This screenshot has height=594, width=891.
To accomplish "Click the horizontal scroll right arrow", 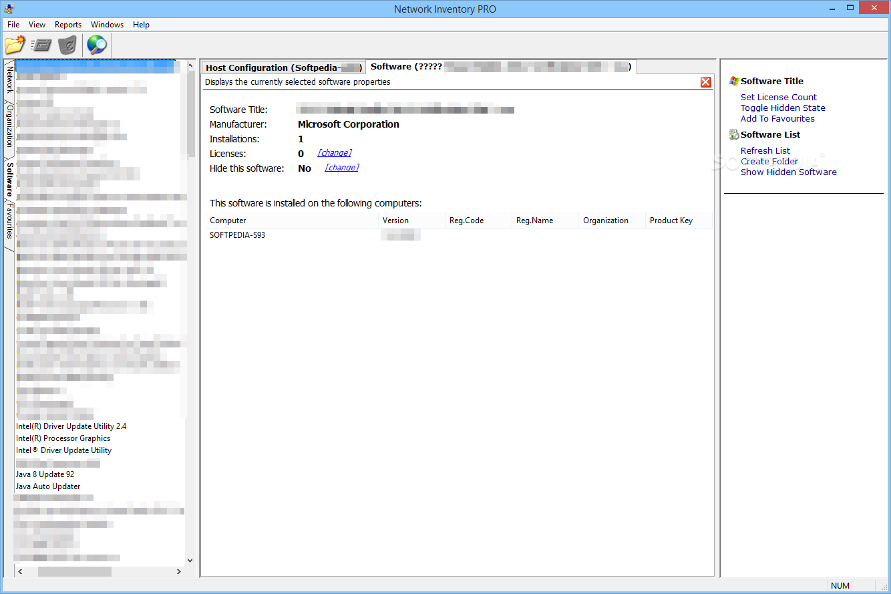I will [x=179, y=572].
